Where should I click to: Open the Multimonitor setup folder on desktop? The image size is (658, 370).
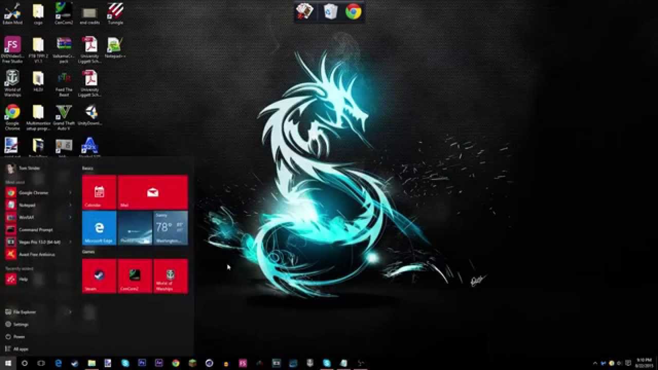click(x=38, y=117)
